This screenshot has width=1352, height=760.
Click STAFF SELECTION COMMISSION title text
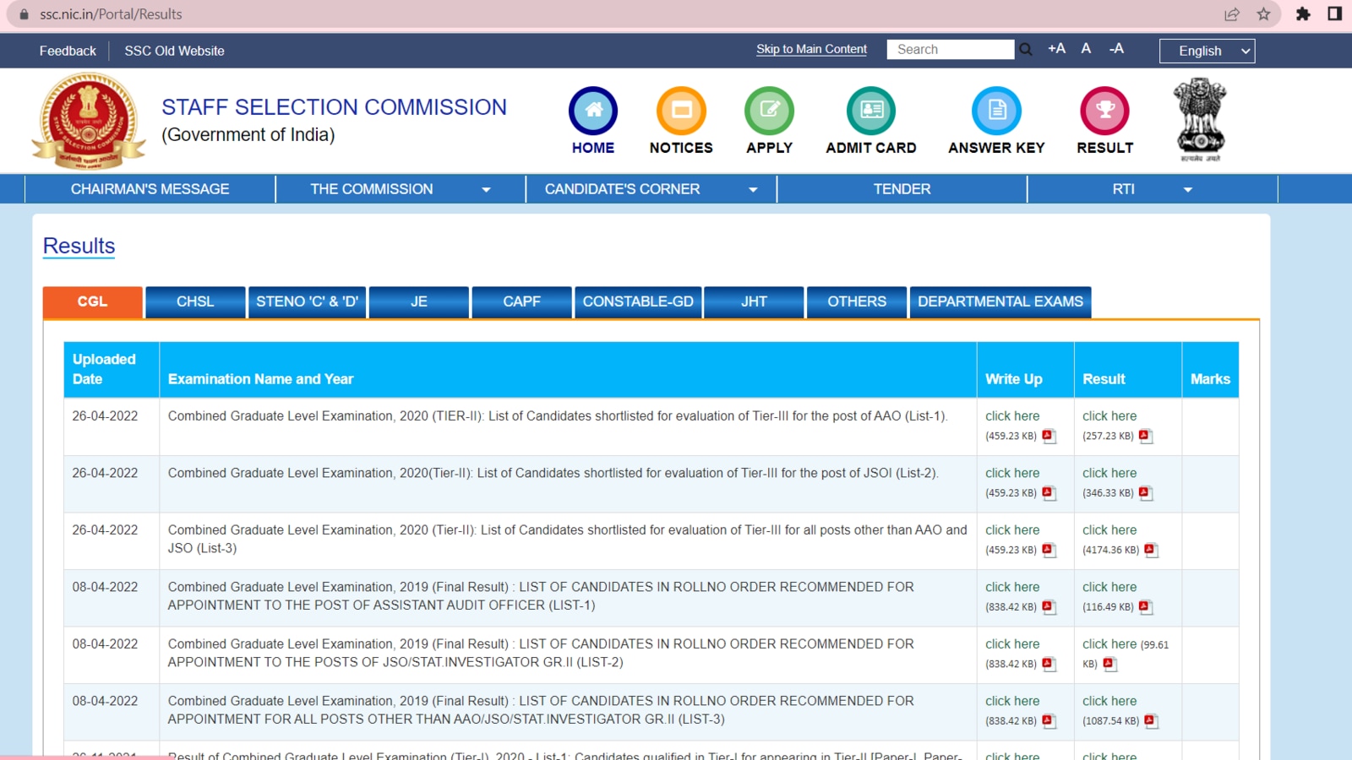click(334, 107)
